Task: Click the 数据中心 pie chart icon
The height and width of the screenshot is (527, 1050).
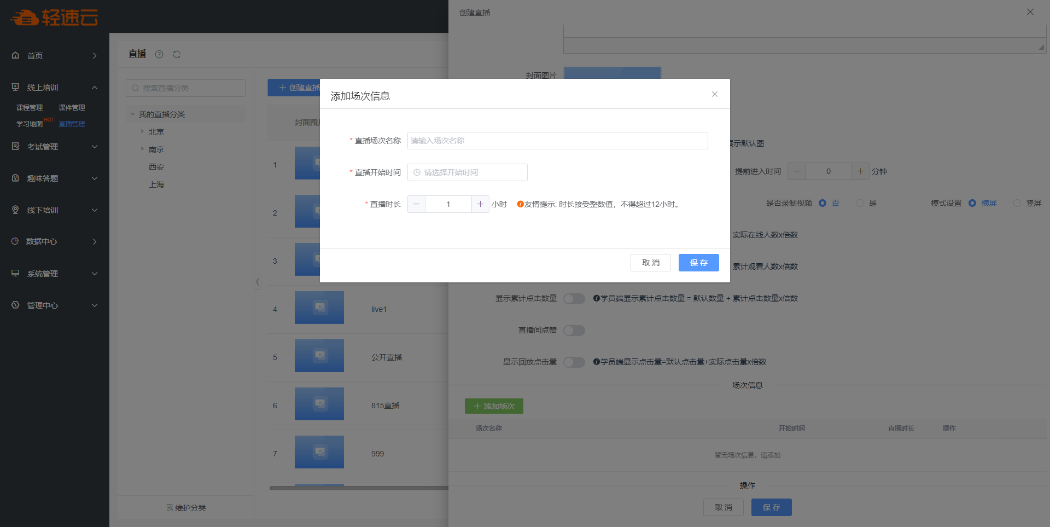Action: coord(15,241)
